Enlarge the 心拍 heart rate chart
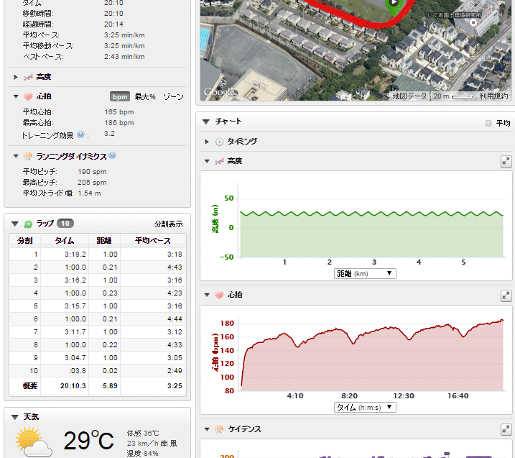The width and height of the screenshot is (515, 458). [506, 296]
